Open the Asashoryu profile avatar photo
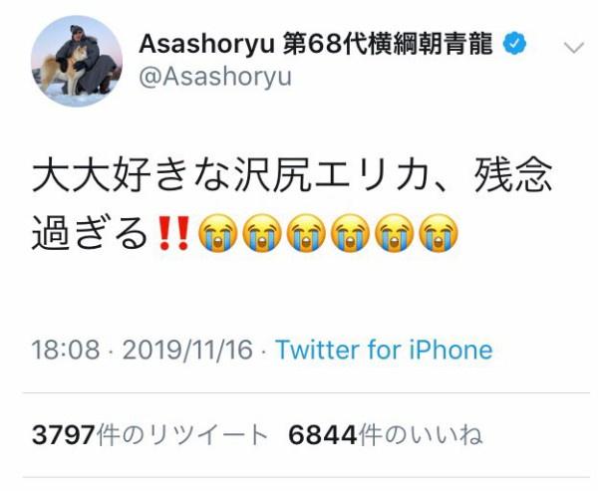Viewport: 598px width, 491px height. [77, 61]
